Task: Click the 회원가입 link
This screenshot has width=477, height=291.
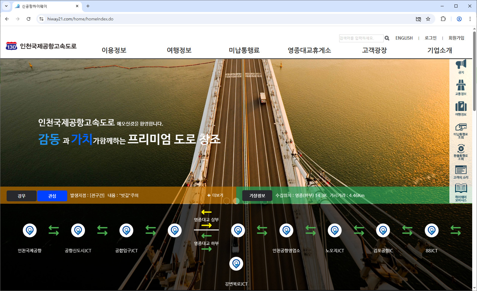Action: coord(456,38)
